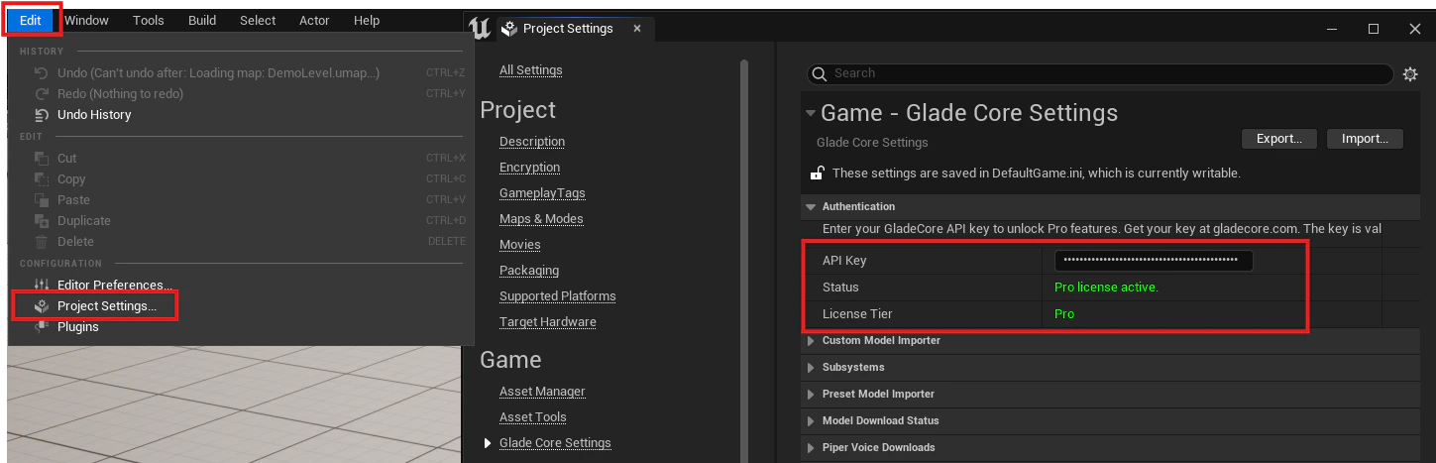Click the Undo History clock icon
The image size is (1436, 463).
tap(42, 115)
